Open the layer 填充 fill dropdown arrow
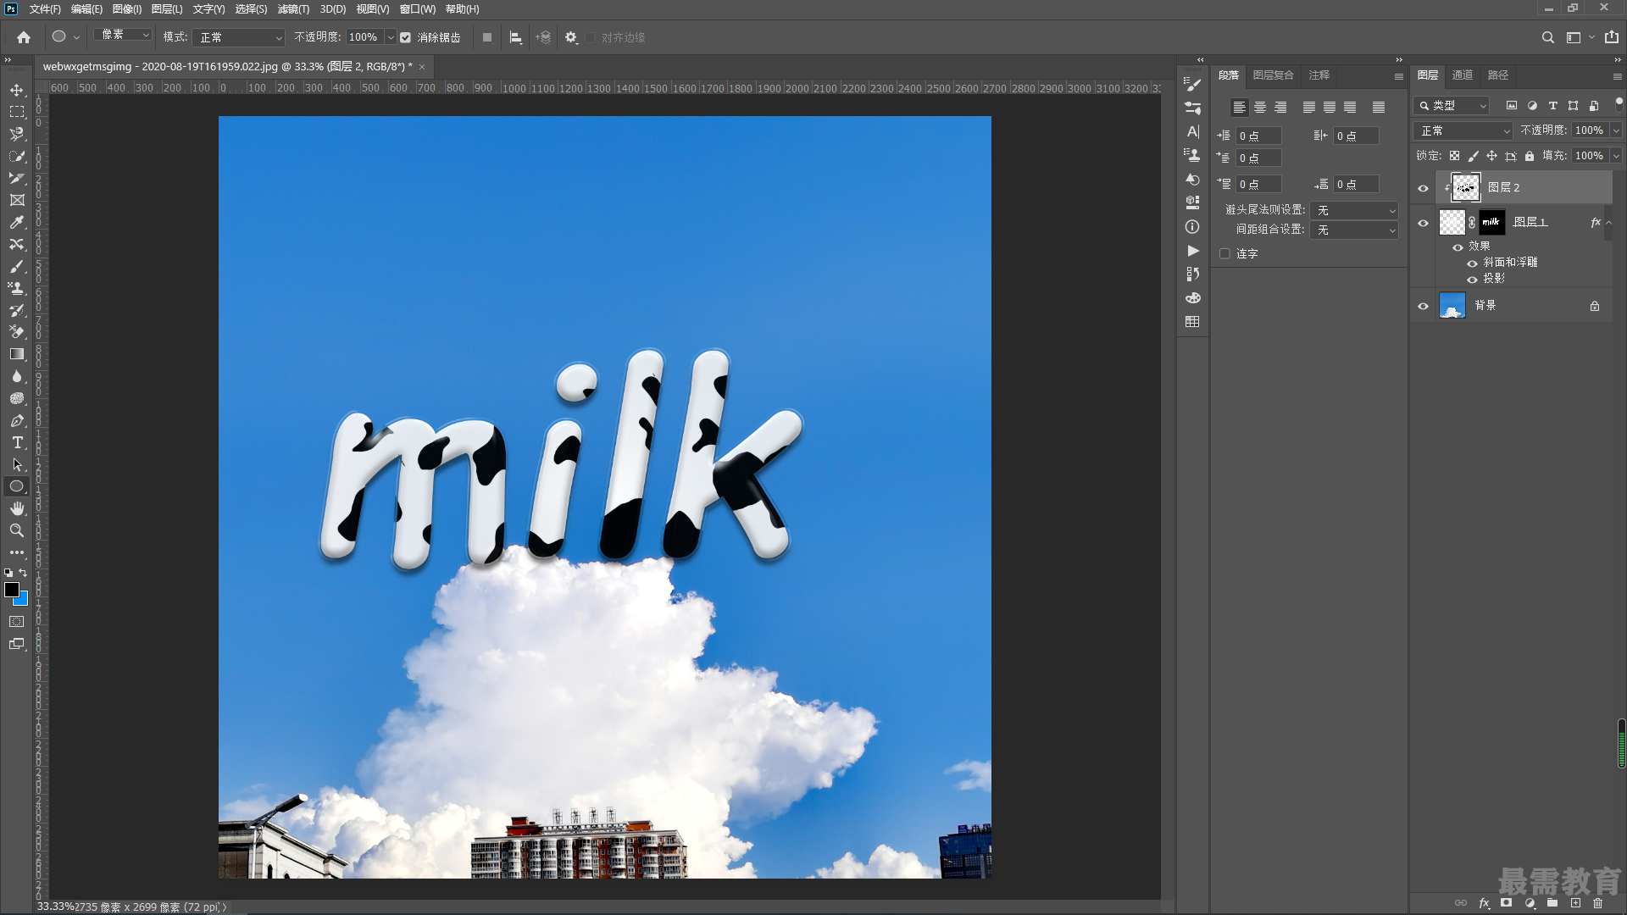Viewport: 1627px width, 915px height. pyautogui.click(x=1616, y=156)
